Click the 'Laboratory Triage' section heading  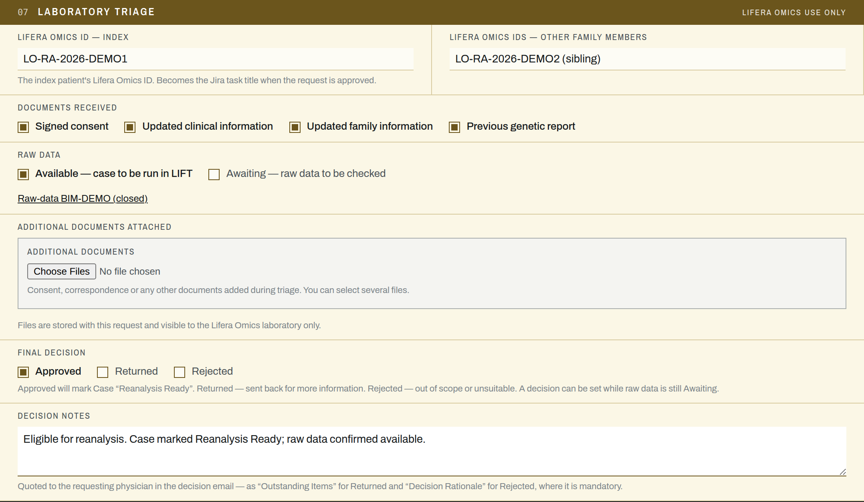[x=96, y=12]
